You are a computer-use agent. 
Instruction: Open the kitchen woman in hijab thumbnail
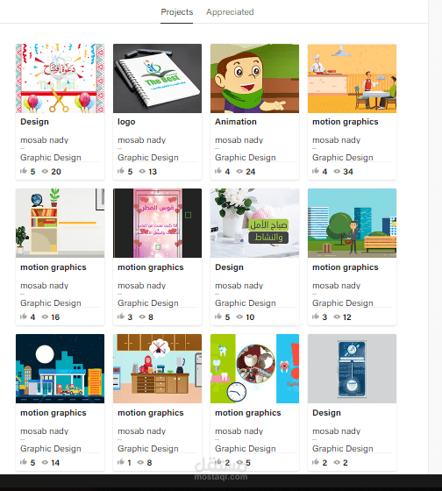click(x=157, y=368)
